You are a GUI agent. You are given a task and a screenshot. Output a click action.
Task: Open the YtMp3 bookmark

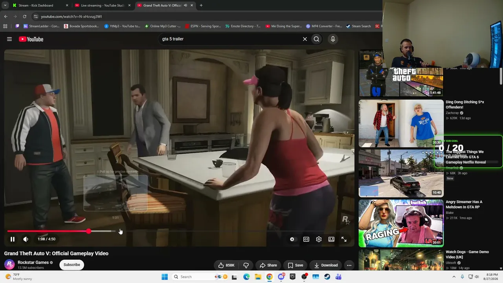[x=122, y=26]
